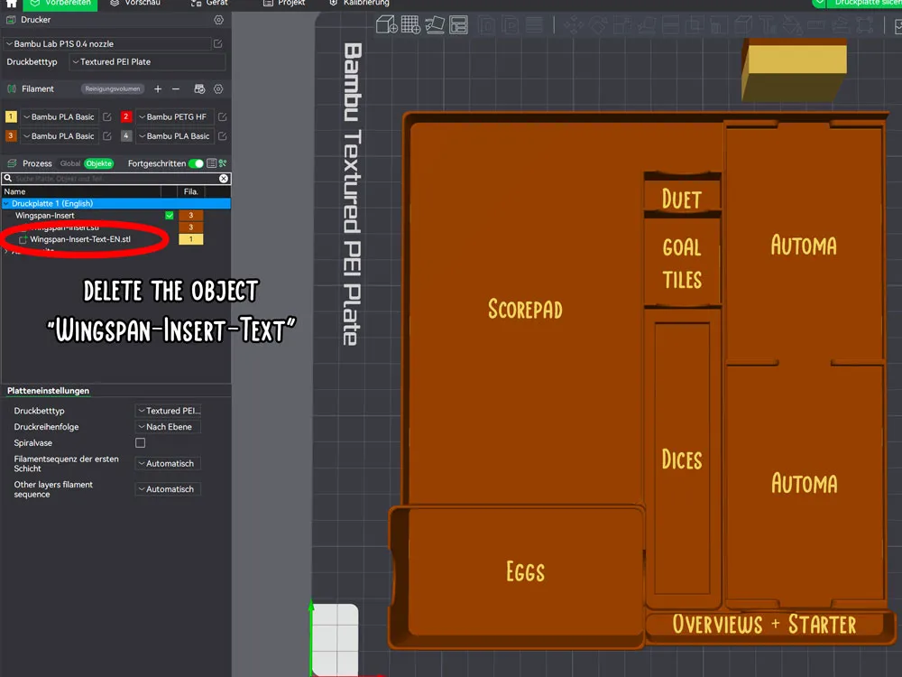Select the Seam painting tool icon
Screen dimensions: 902x677
[x=743, y=25]
